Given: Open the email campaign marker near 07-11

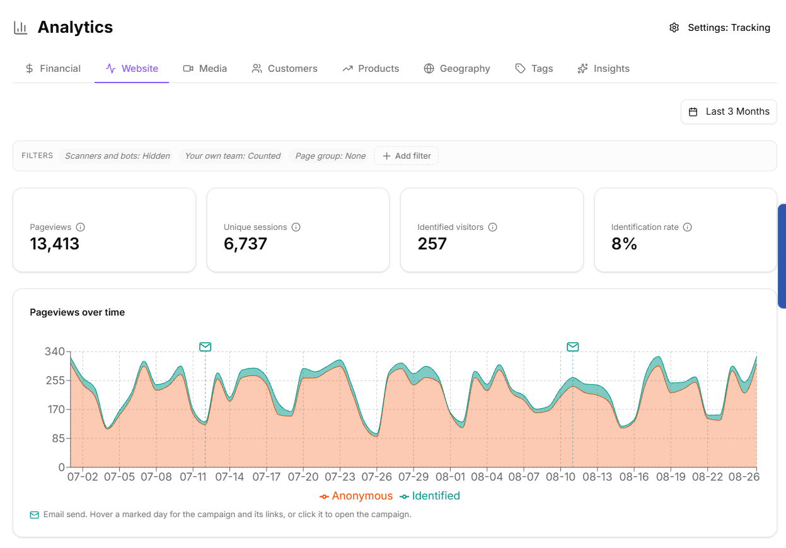Looking at the screenshot, I should (x=205, y=346).
